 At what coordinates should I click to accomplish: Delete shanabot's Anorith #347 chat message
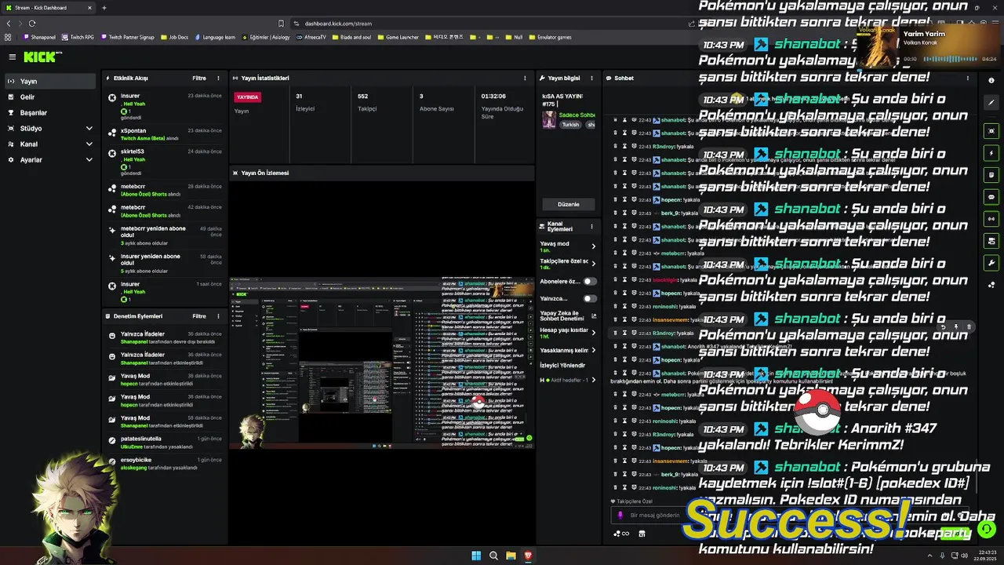click(615, 347)
